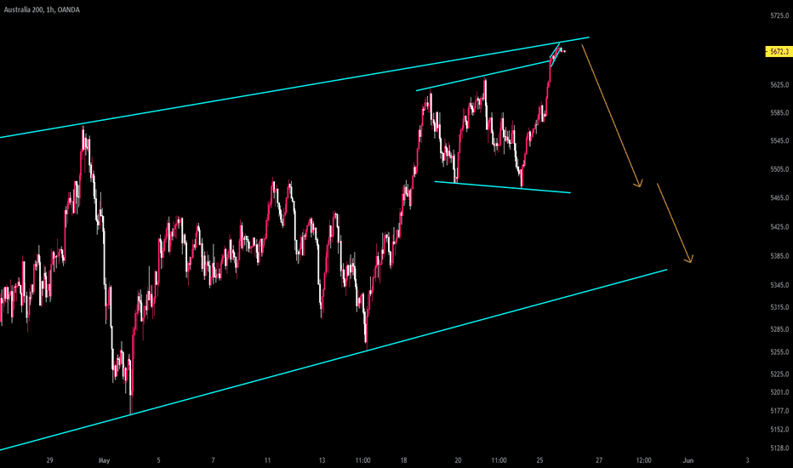Click the 5177.0 price axis label

tap(779, 411)
